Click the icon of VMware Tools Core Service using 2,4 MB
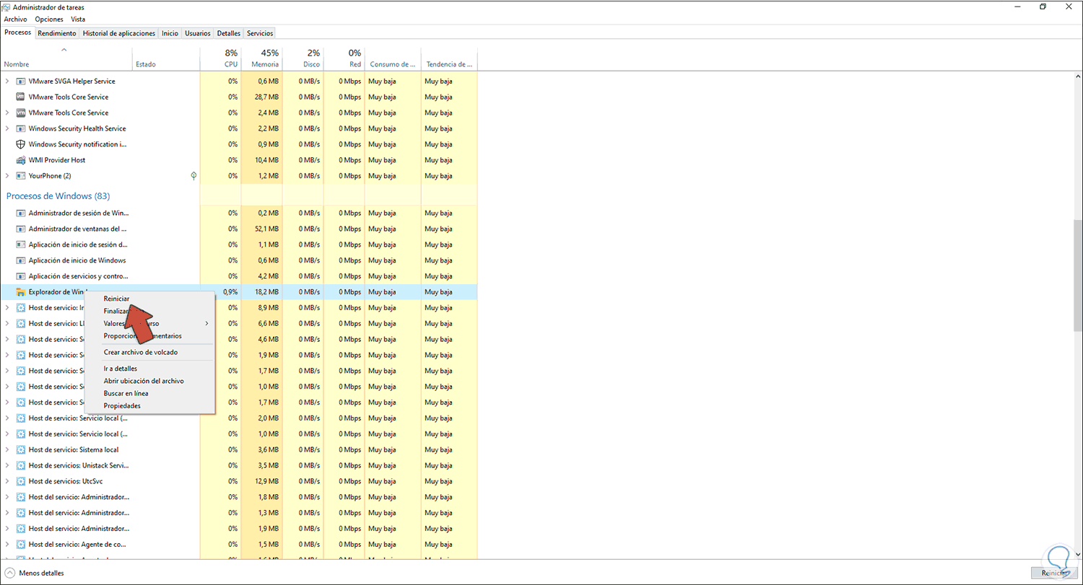1083x585 pixels. point(21,113)
